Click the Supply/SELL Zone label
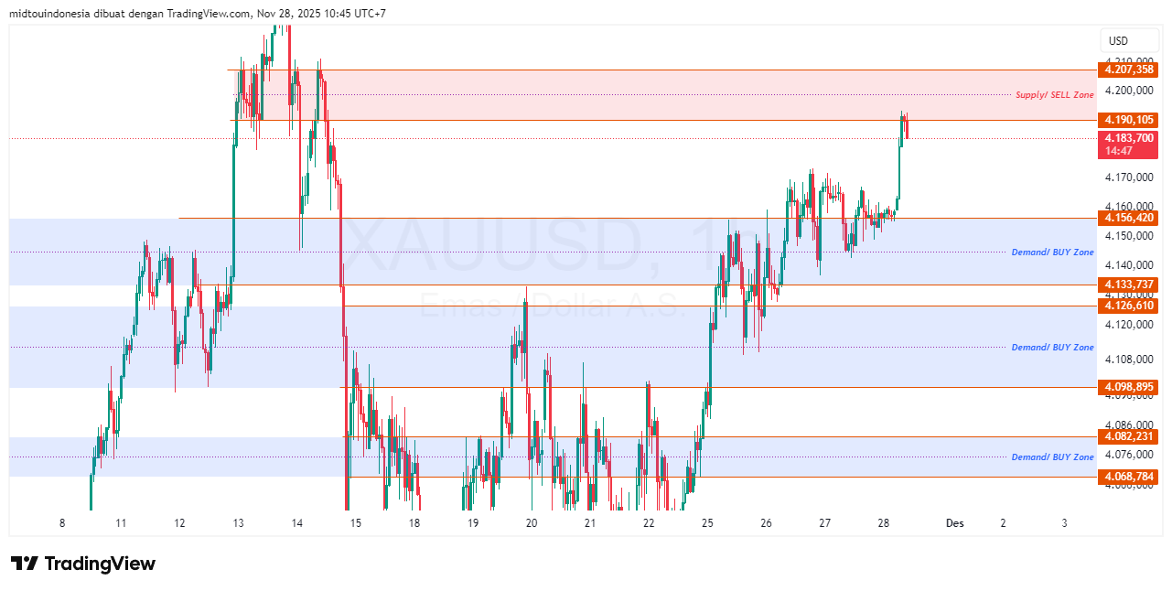The height and width of the screenshot is (591, 1172). tap(1053, 93)
